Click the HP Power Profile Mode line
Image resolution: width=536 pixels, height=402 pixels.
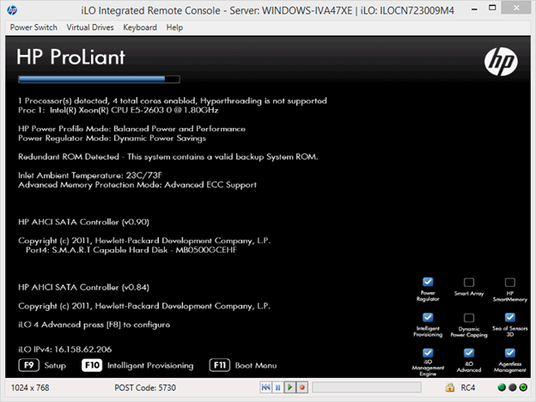[x=131, y=129]
